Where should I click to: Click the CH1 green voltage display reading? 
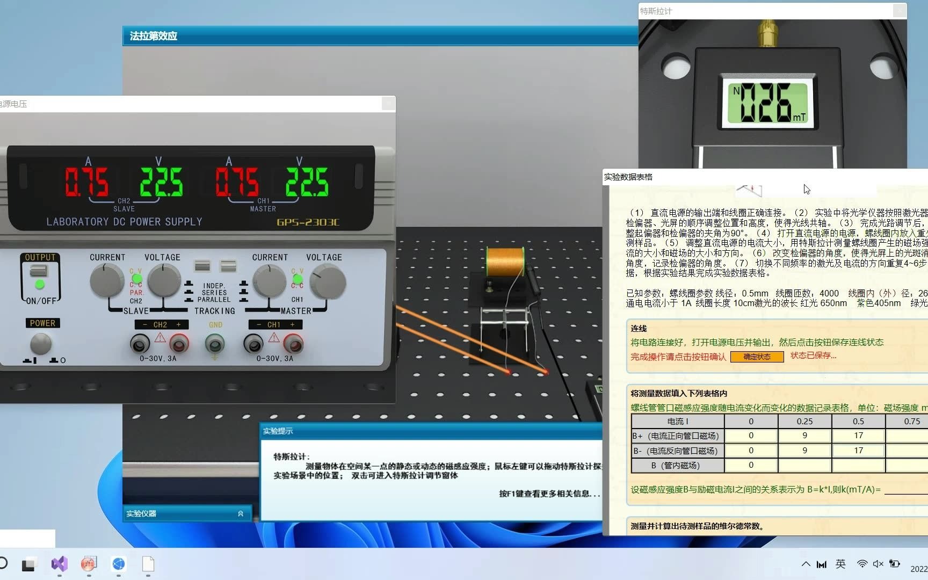pyautogui.click(x=307, y=182)
